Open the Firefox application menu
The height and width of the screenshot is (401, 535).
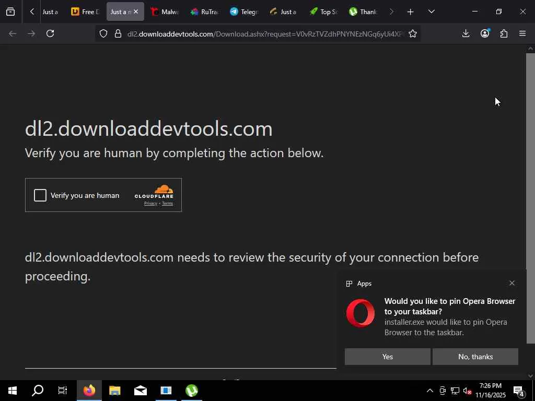point(522,33)
